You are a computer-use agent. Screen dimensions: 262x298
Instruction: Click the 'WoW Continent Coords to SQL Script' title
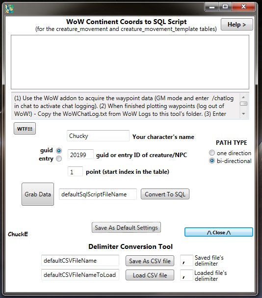pyautogui.click(x=127, y=22)
